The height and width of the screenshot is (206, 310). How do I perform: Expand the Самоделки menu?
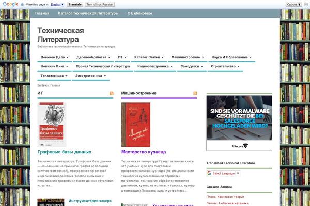click(192, 66)
